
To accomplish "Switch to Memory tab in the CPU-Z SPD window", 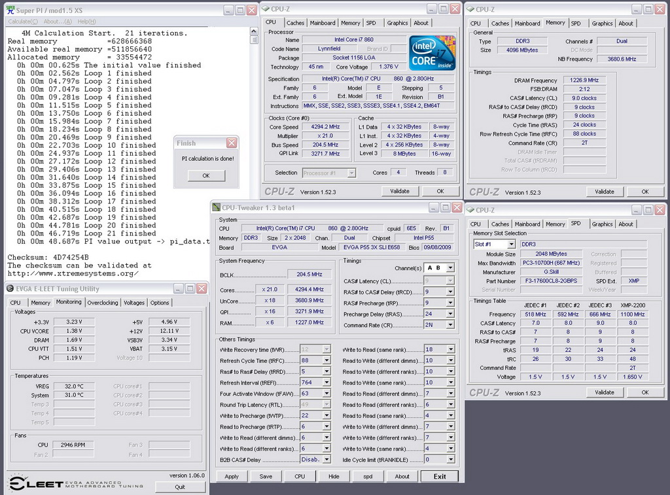I will coord(555,224).
